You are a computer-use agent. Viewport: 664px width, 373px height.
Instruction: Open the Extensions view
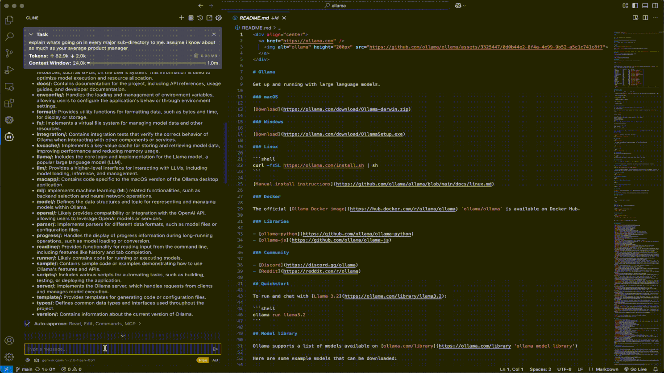pos(9,103)
